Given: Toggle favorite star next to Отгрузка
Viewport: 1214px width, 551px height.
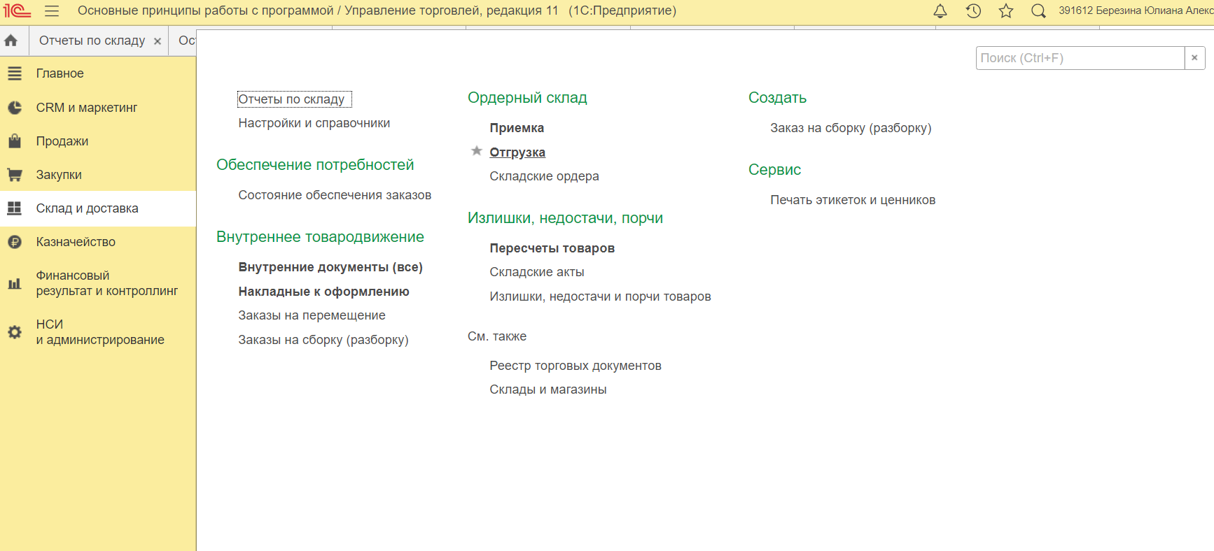Looking at the screenshot, I should [x=477, y=151].
